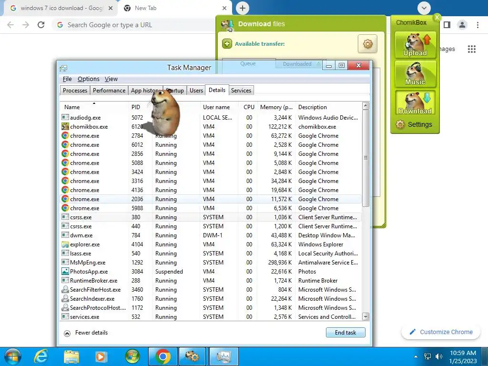Viewport: 488px width, 366px height.
Task: Switch to the Services tab
Action: coord(241,90)
